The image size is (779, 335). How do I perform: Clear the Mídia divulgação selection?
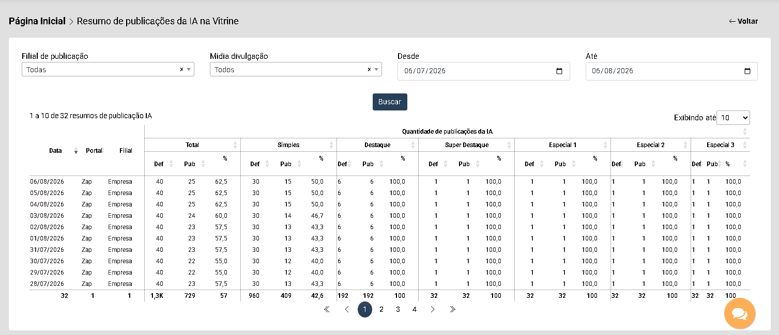click(x=369, y=69)
